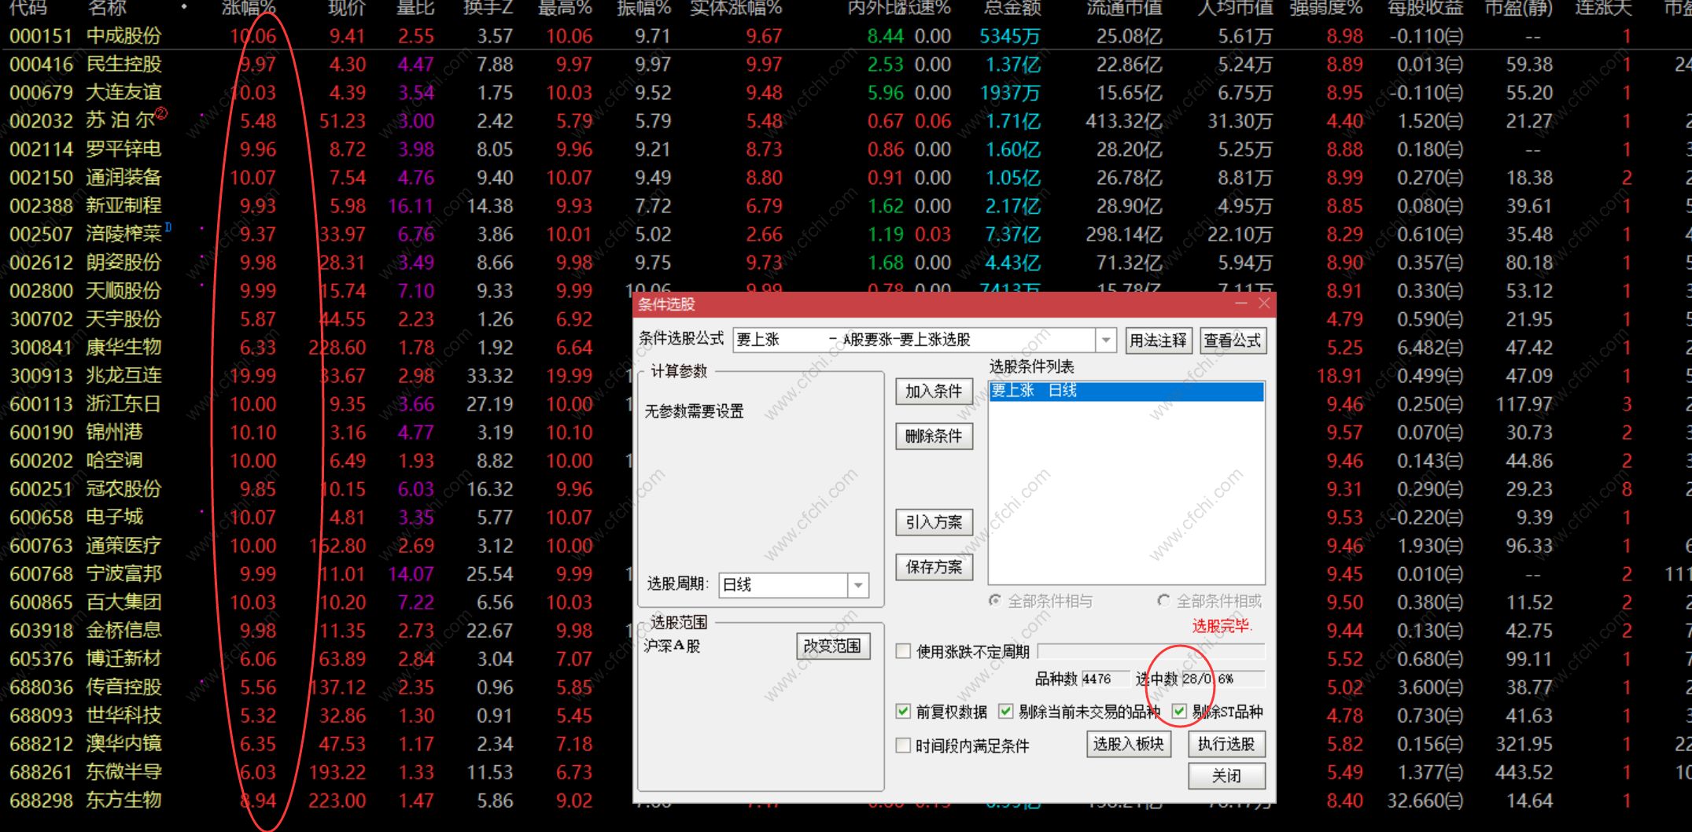Sort by the 实体涨幅% column header
The width and height of the screenshot is (1692, 832).
(x=736, y=9)
